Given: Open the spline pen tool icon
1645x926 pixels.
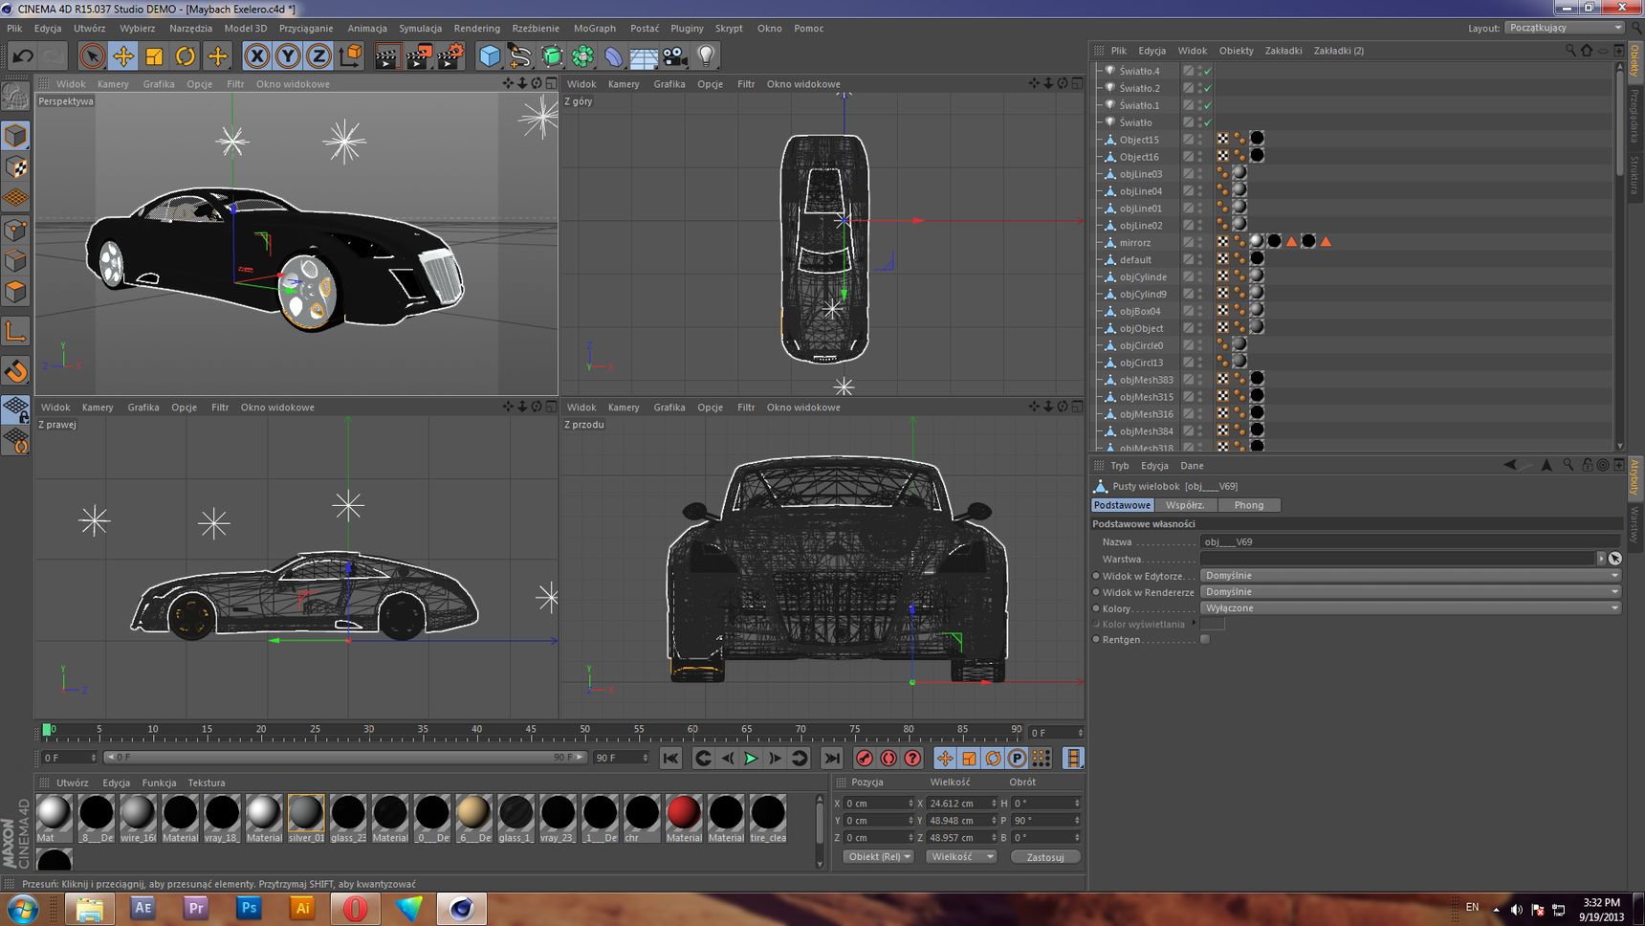Looking at the screenshot, I should pos(520,56).
